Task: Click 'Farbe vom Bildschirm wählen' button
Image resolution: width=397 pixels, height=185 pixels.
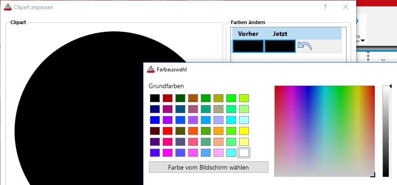Action: pyautogui.click(x=208, y=167)
